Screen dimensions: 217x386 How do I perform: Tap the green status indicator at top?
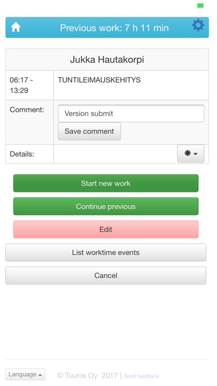(200, 6)
